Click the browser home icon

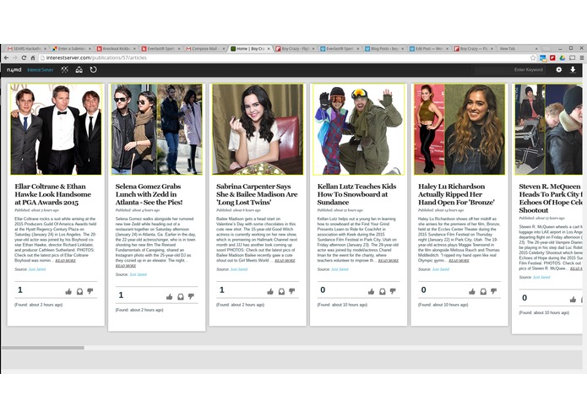point(33,57)
